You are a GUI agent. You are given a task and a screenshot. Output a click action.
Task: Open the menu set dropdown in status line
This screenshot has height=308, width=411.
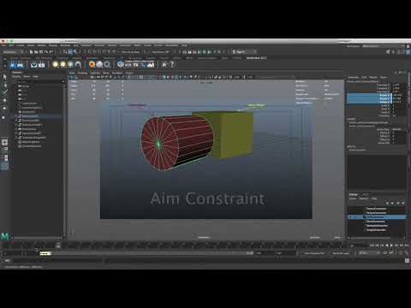[12, 52]
